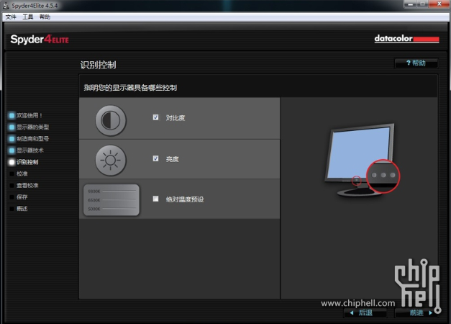Click the ? 帮助 help button
The width and height of the screenshot is (451, 324).
coord(416,63)
